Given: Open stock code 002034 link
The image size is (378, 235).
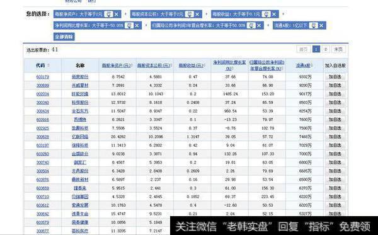Looking at the screenshot, I should (43, 94).
